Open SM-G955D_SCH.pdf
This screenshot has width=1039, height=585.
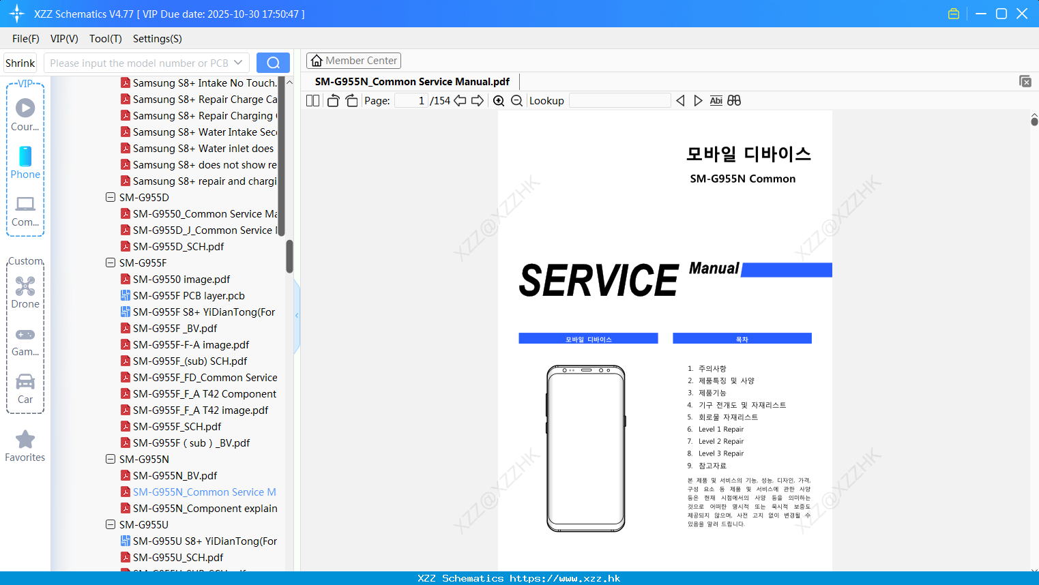tap(178, 246)
